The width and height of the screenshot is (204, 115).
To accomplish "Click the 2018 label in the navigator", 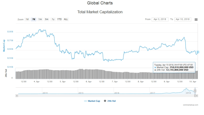I will [188, 93].
